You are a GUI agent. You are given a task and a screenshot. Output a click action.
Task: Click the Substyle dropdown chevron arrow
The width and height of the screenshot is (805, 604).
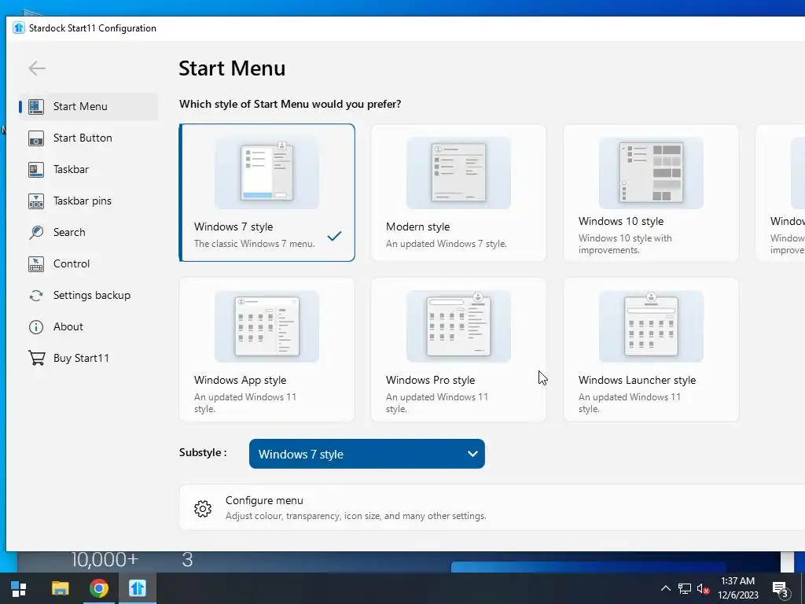pyautogui.click(x=472, y=454)
